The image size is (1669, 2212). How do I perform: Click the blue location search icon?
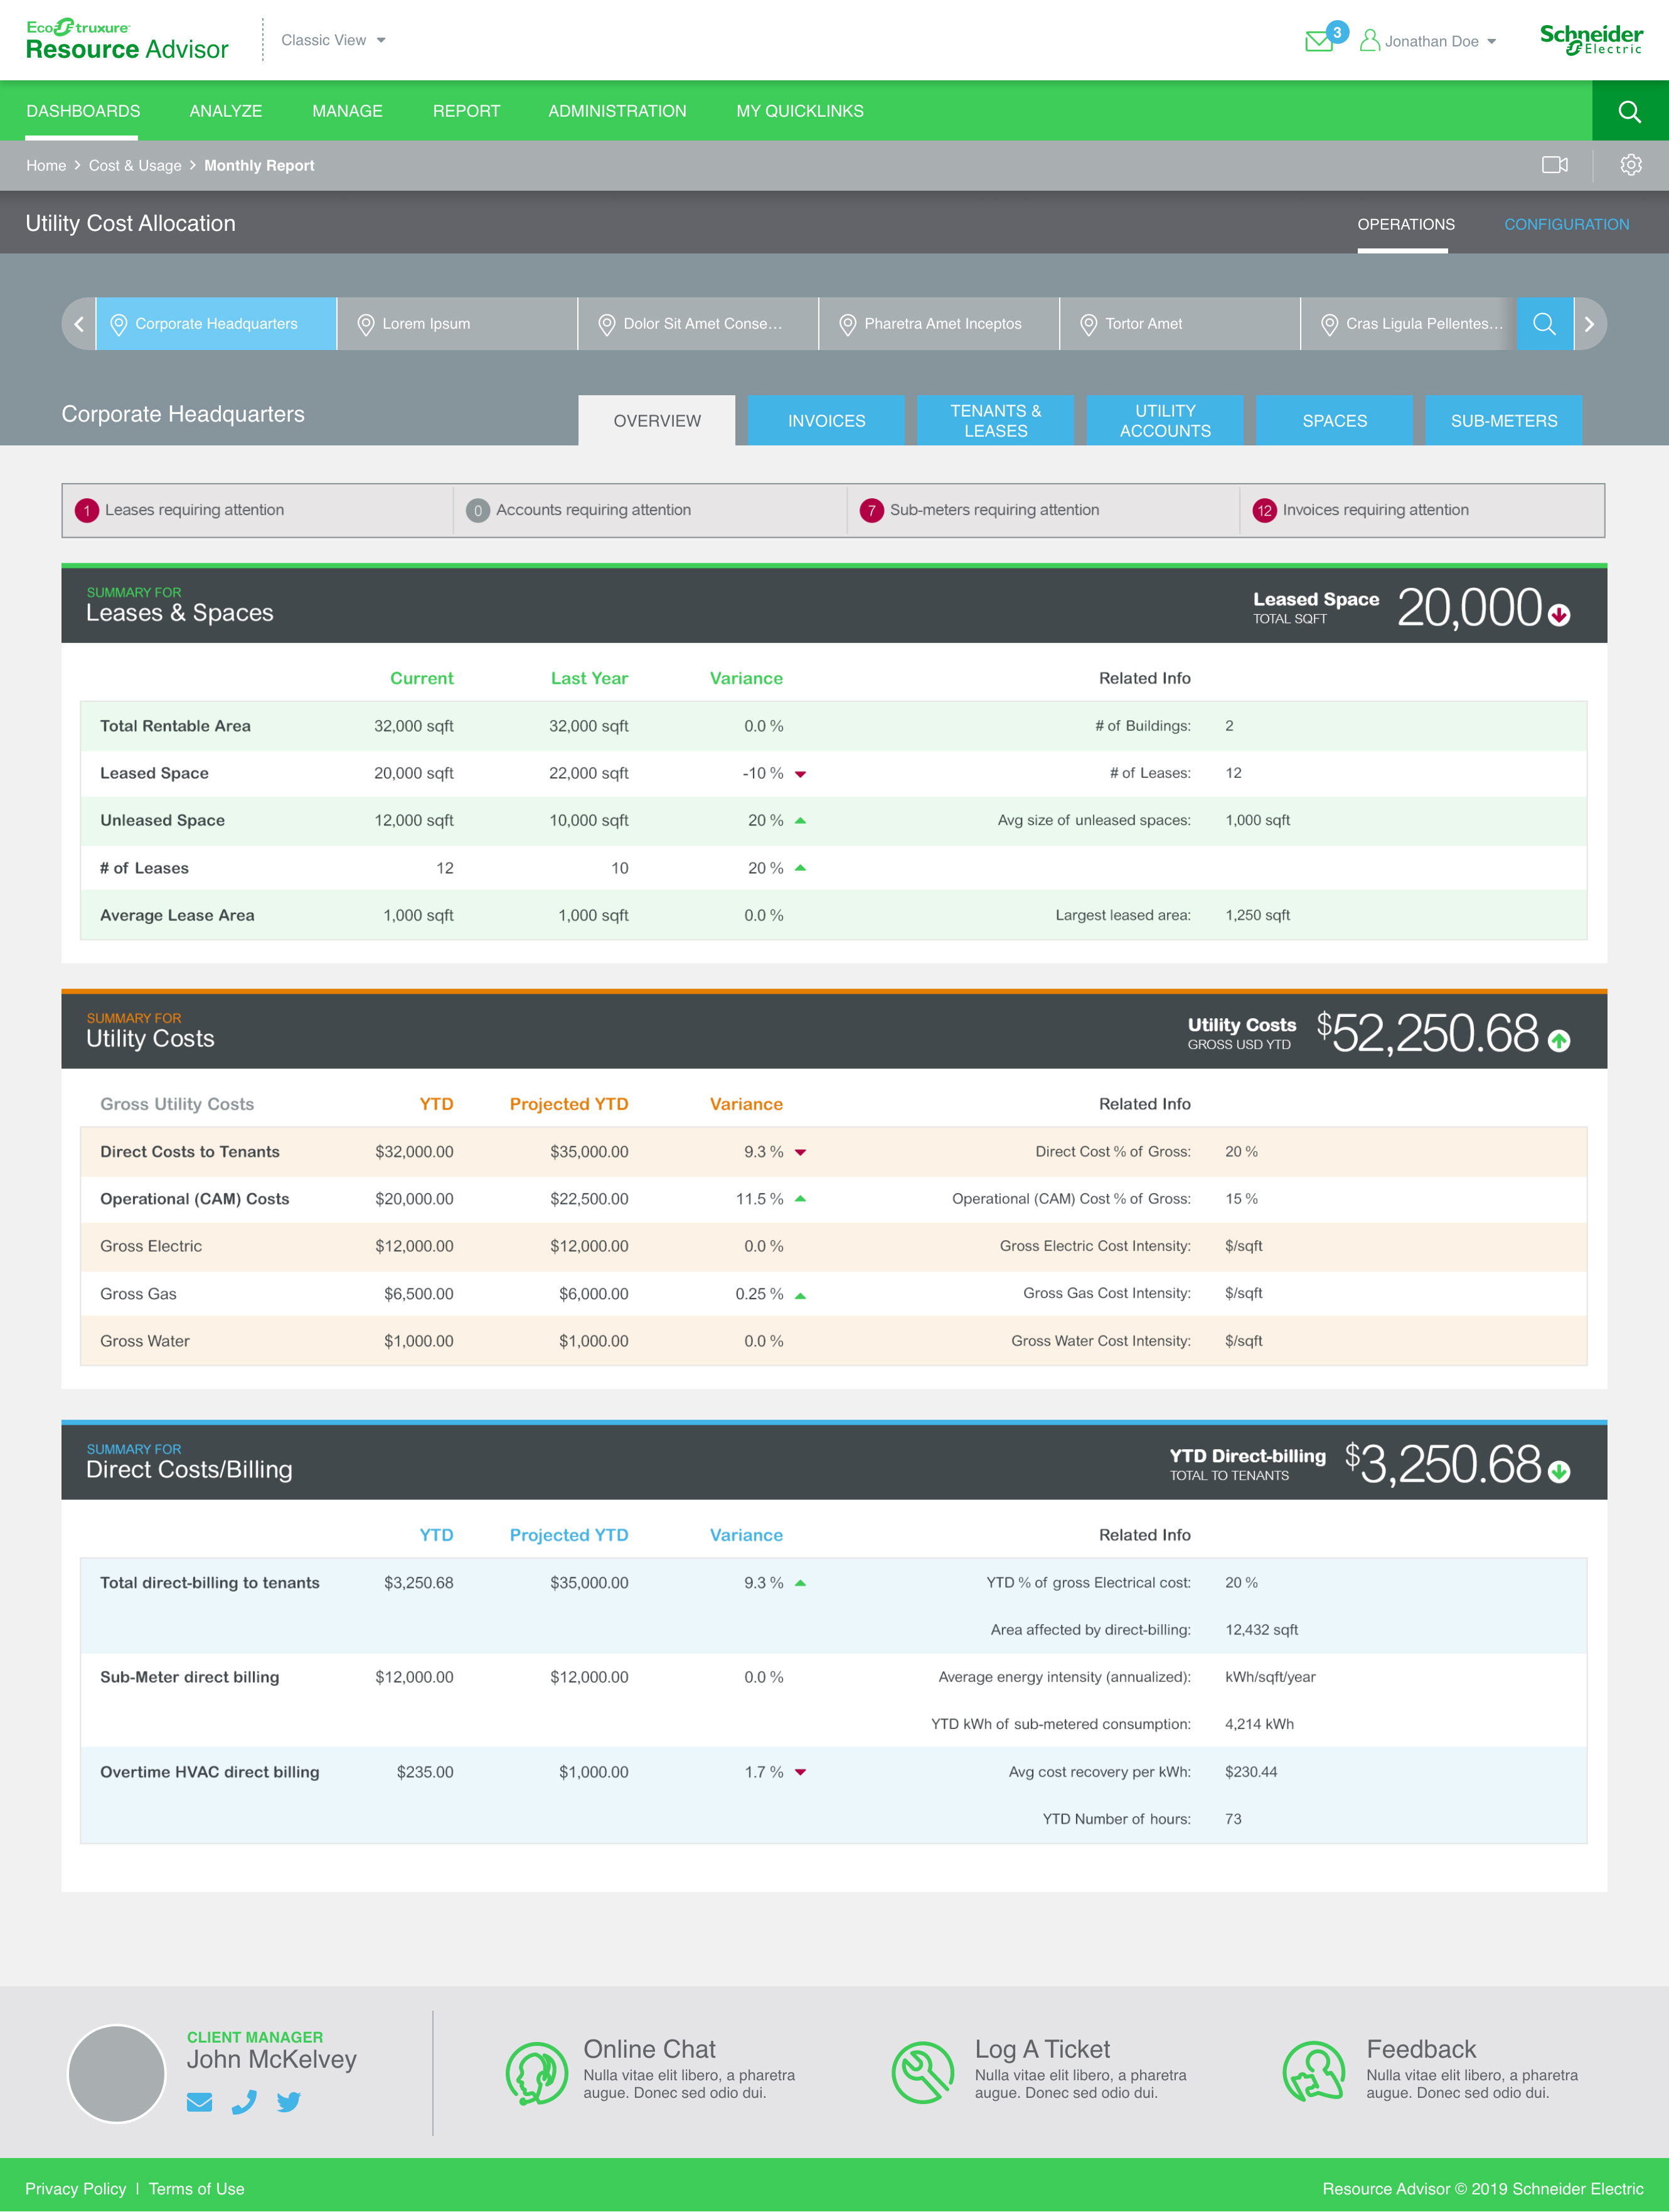click(1544, 324)
